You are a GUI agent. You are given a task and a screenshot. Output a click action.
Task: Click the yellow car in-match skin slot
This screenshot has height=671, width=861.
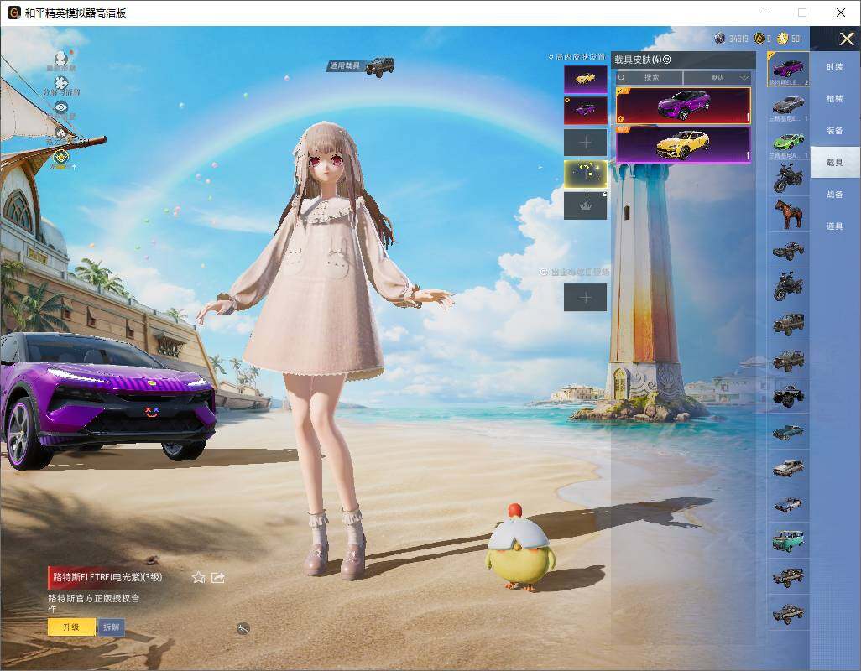click(x=586, y=79)
